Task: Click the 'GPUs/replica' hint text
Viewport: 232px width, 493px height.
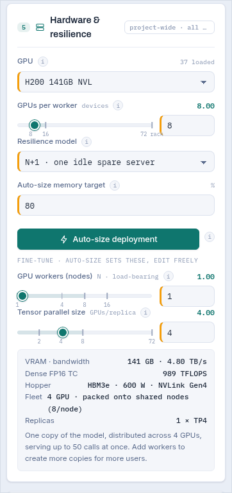Action: (x=113, y=313)
